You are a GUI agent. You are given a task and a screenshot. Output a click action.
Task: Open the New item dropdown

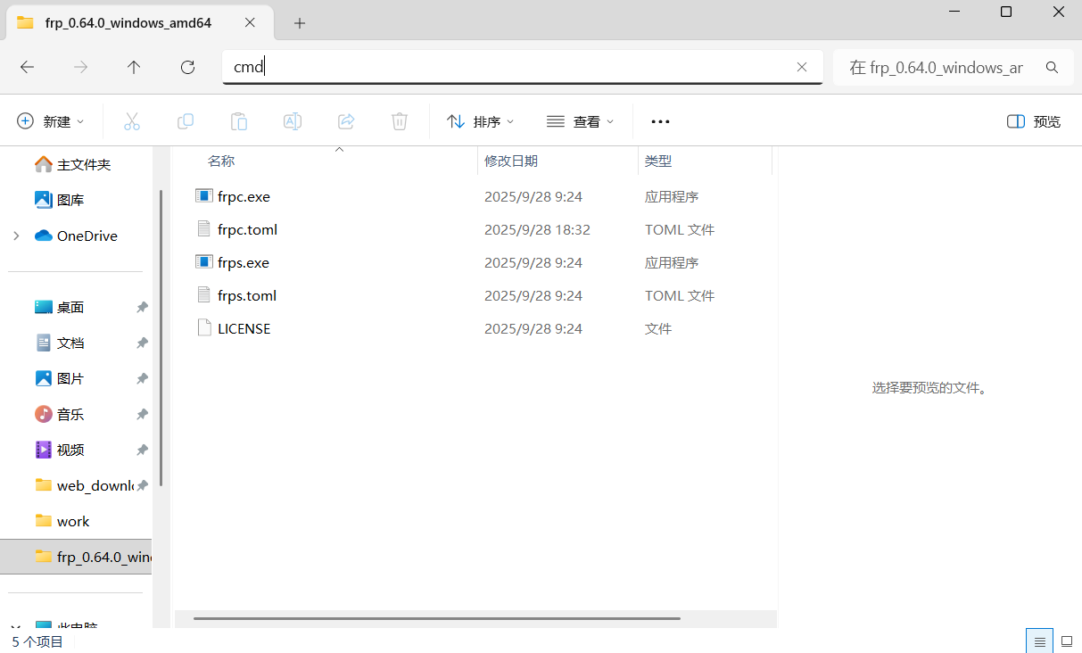coord(51,121)
